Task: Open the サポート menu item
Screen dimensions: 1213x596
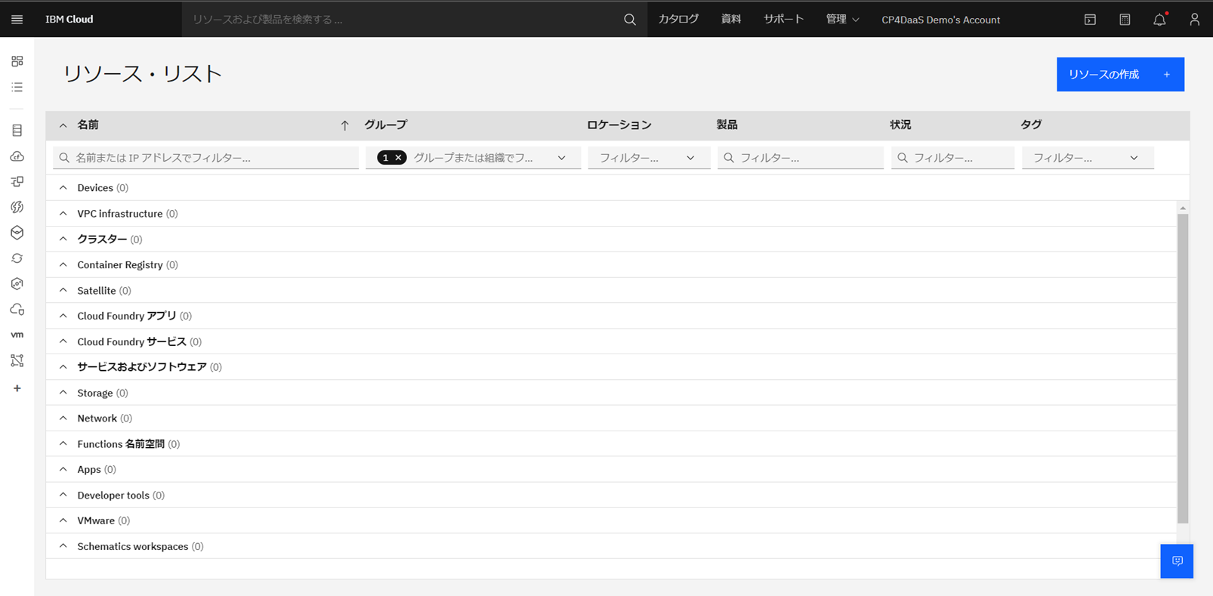Action: point(783,20)
